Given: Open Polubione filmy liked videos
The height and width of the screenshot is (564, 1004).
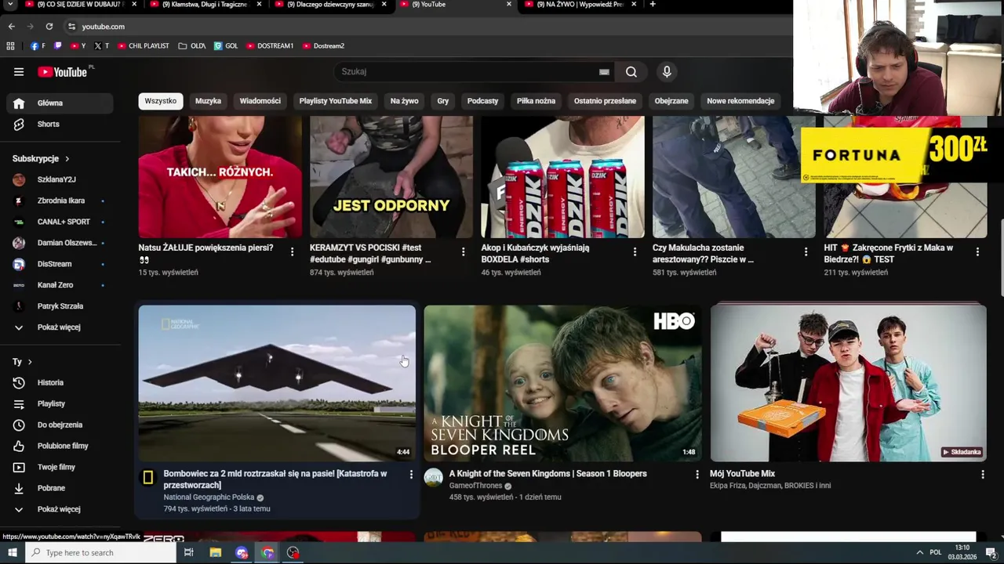Looking at the screenshot, I should click(60, 446).
